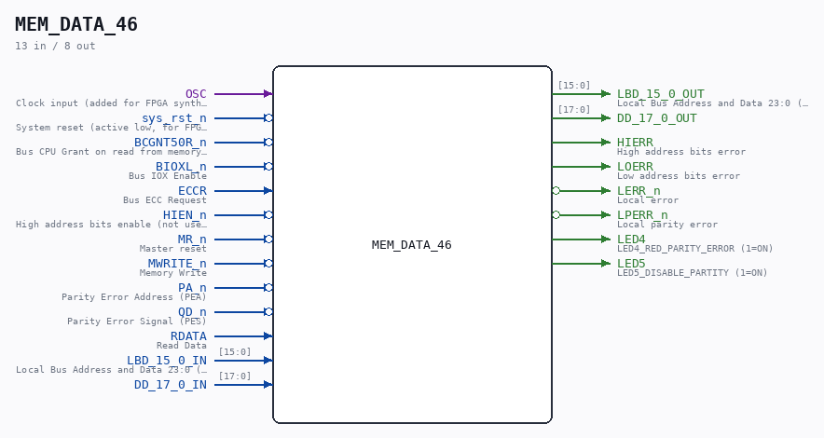824x438 pixels.
Task: Click the 'LED5_DISABLE_PARTITY (1=ON)' description
Action: [692, 272]
